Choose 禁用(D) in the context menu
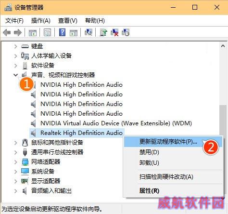Image resolution: width=228 pixels, height=214 pixels. 173,152
